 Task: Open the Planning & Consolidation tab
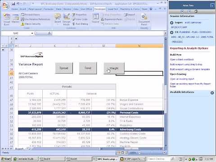click(130, 9)
